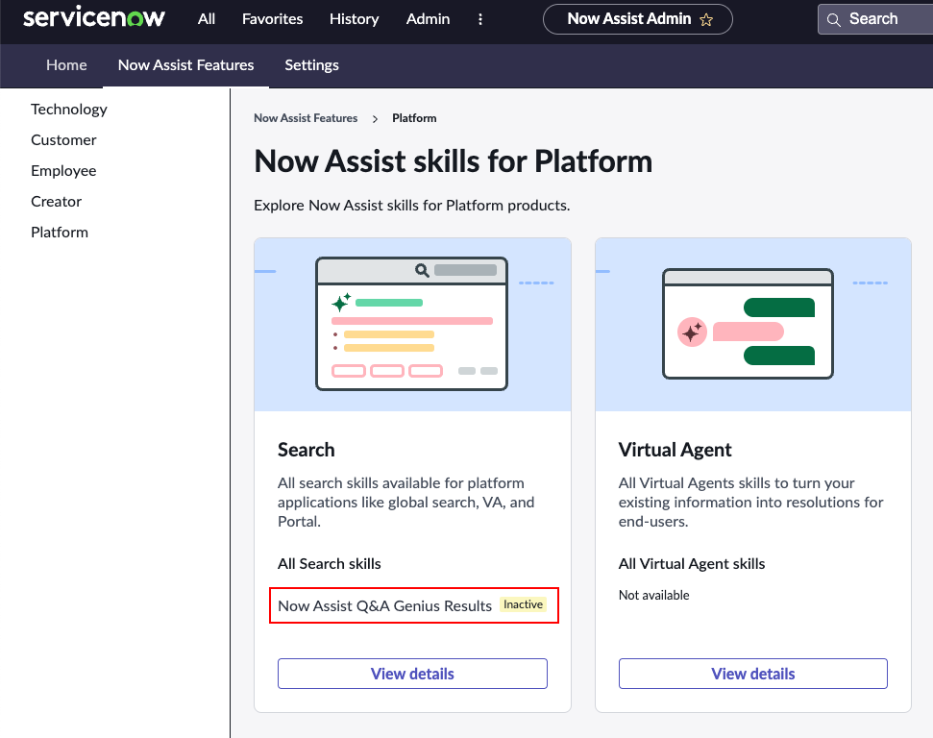
Task: Click 'All Virtual Agent skills' label
Action: 692,564
